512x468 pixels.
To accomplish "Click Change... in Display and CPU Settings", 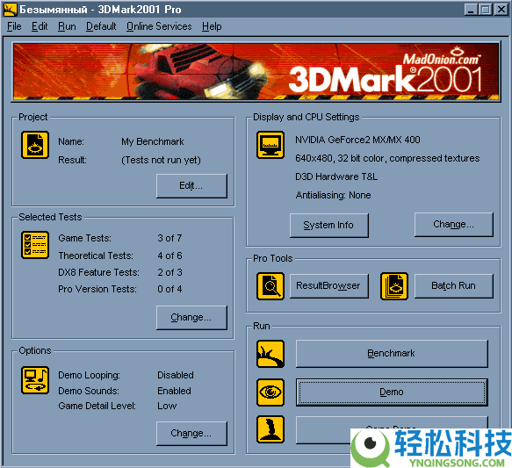I will (453, 225).
